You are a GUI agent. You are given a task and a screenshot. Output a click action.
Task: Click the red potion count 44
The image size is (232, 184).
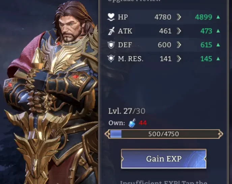click(x=143, y=123)
